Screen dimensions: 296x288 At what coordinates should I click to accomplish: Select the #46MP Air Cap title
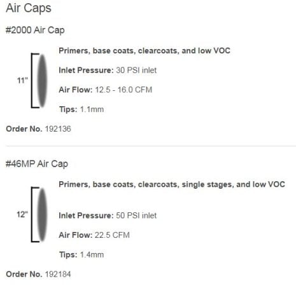pyautogui.click(x=37, y=164)
